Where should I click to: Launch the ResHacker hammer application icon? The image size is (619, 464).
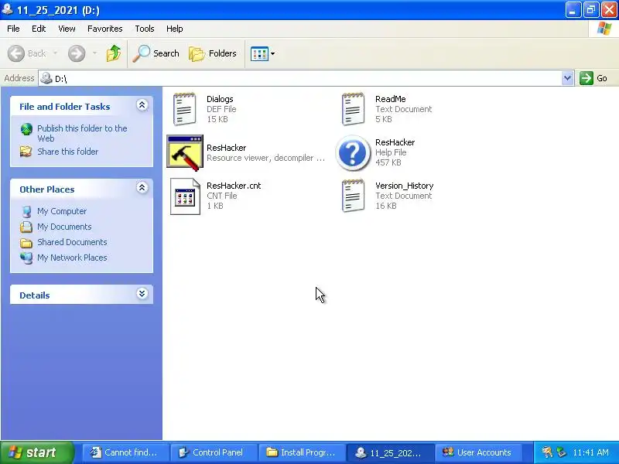pyautogui.click(x=185, y=152)
